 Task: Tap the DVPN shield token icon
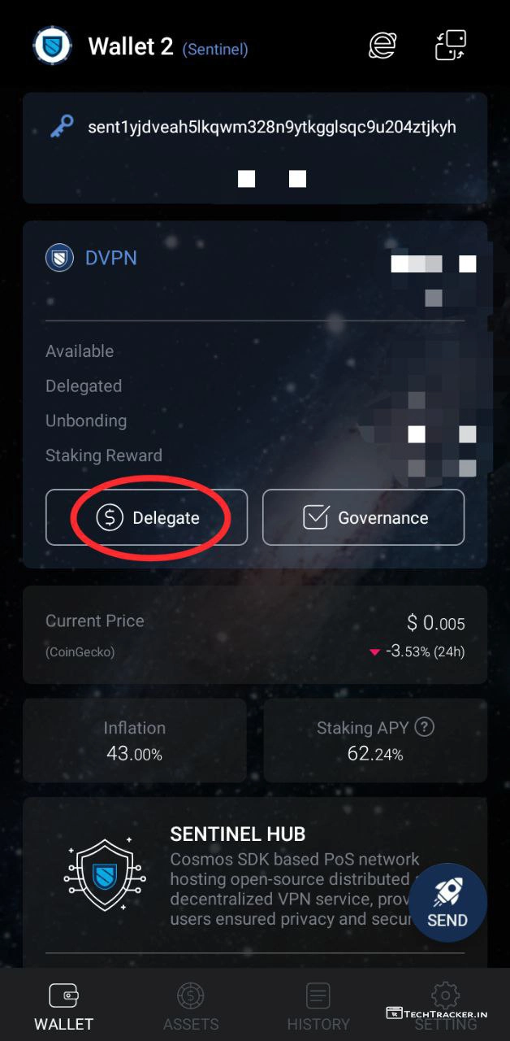point(60,259)
